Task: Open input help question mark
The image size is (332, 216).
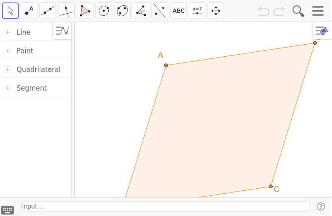Action: [321, 206]
